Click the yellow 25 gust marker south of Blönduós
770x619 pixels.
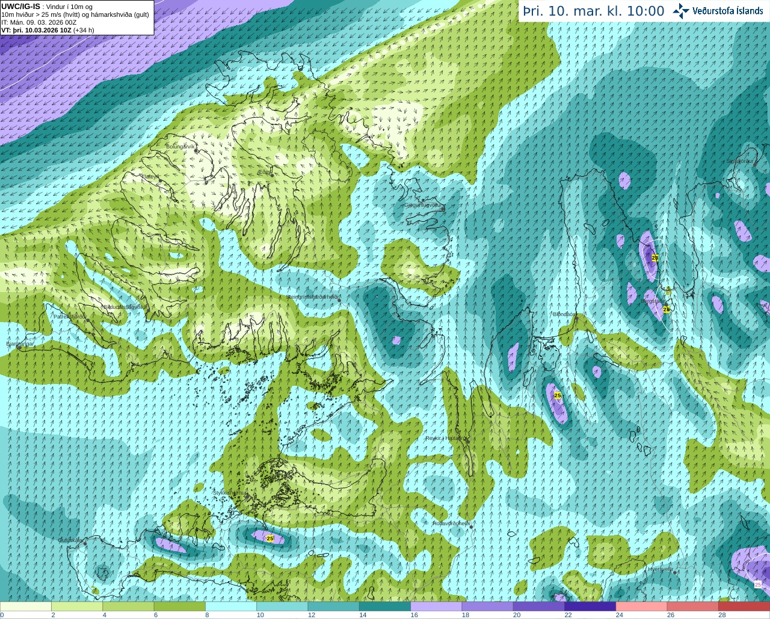tap(558, 395)
